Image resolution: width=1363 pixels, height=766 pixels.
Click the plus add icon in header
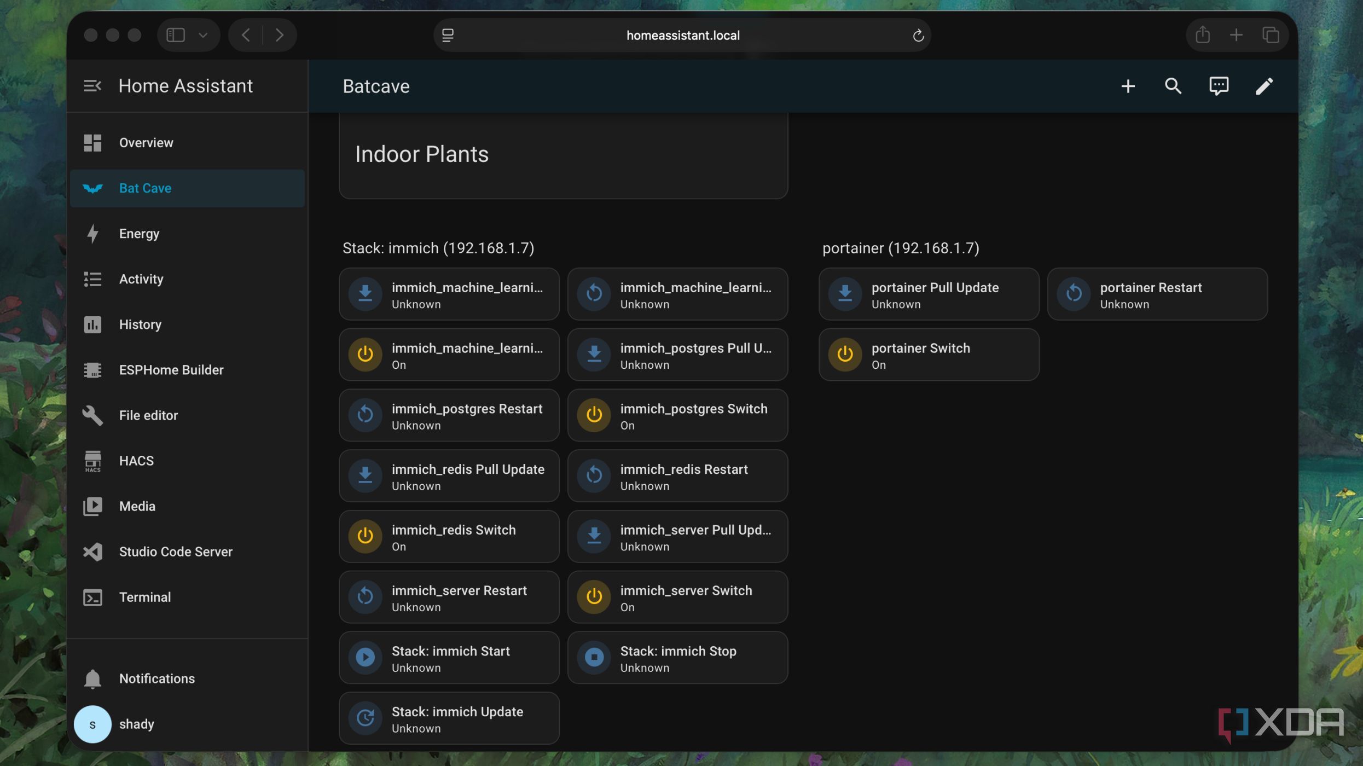(x=1128, y=86)
